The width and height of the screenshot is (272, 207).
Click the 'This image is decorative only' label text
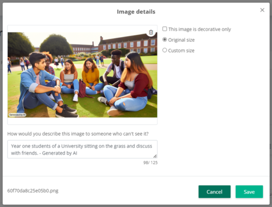tap(199, 29)
